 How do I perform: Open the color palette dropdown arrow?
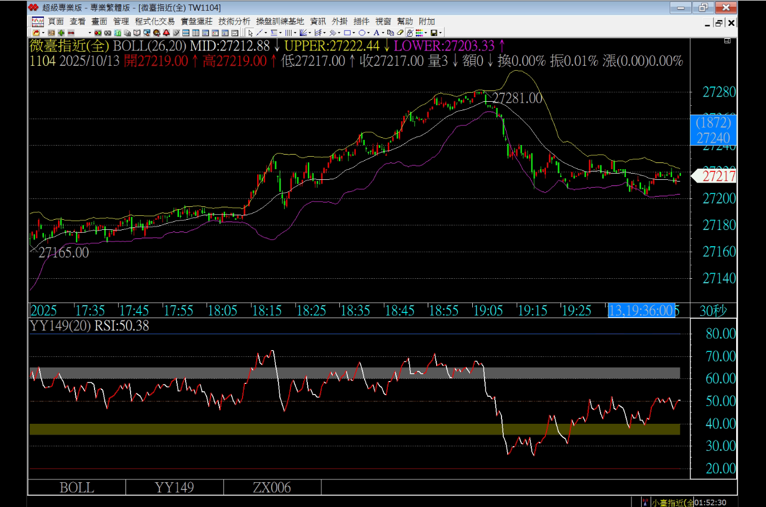[426, 33]
